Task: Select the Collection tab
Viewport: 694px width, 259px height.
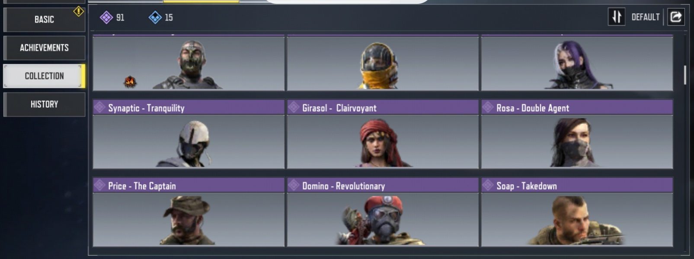Action: 44,76
